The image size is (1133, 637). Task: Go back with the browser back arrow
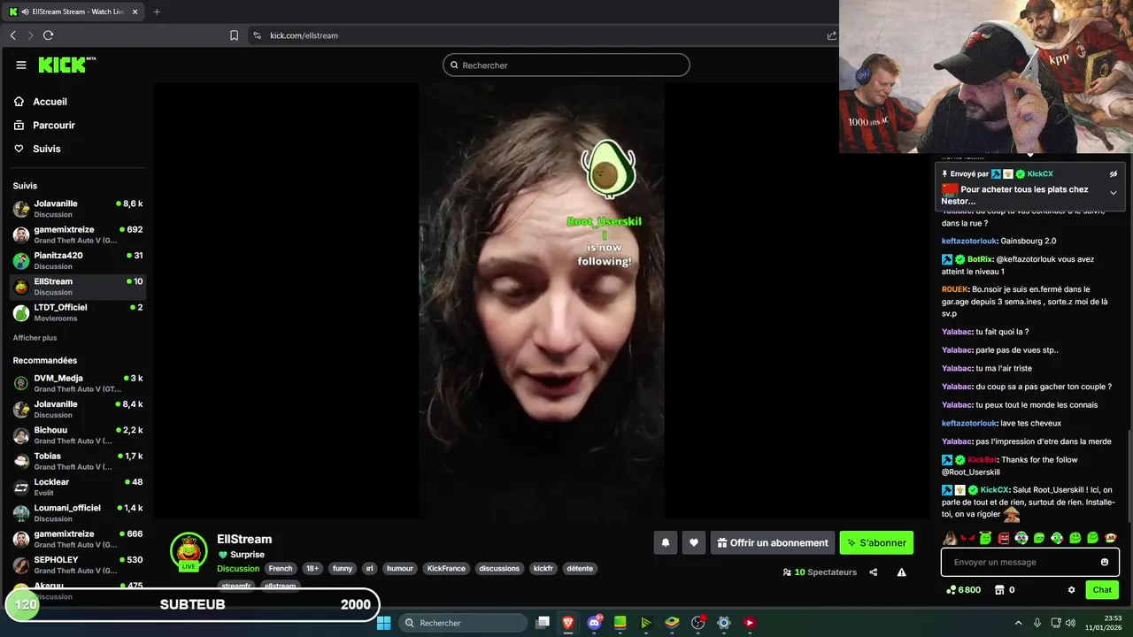point(12,35)
